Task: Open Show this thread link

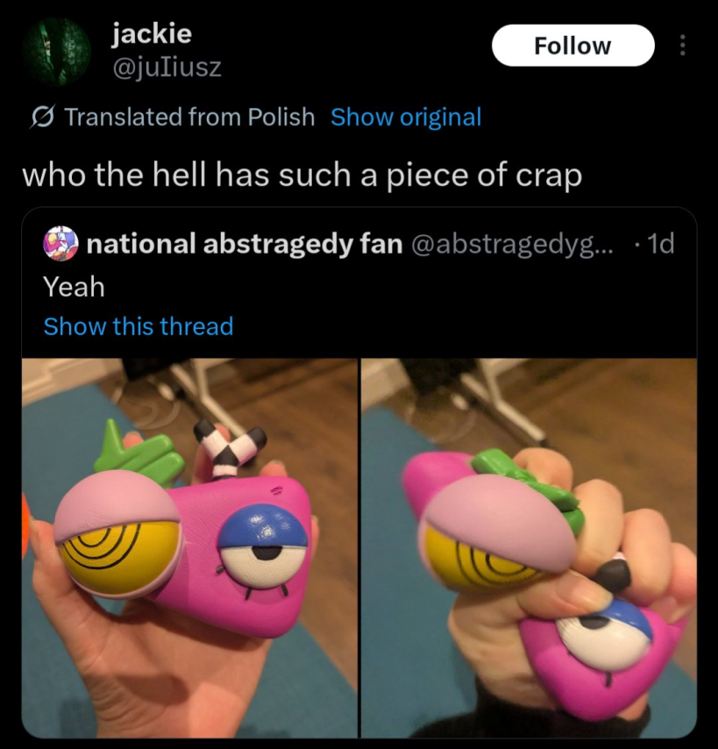Action: [x=139, y=326]
